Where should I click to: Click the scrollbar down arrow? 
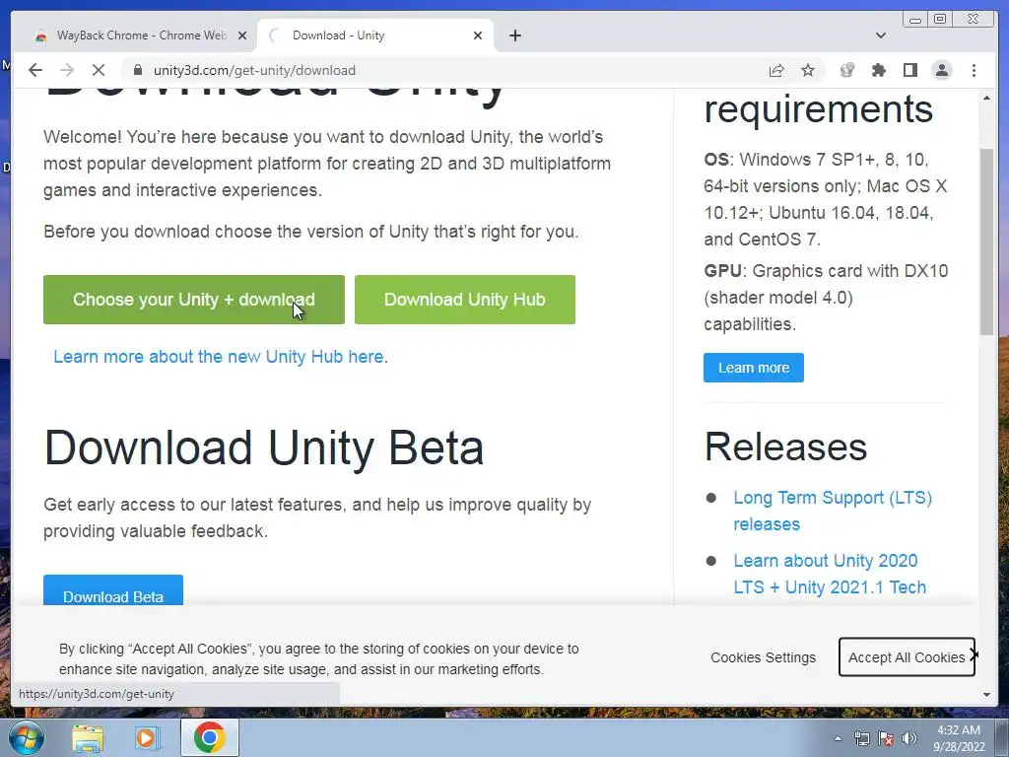(x=986, y=695)
